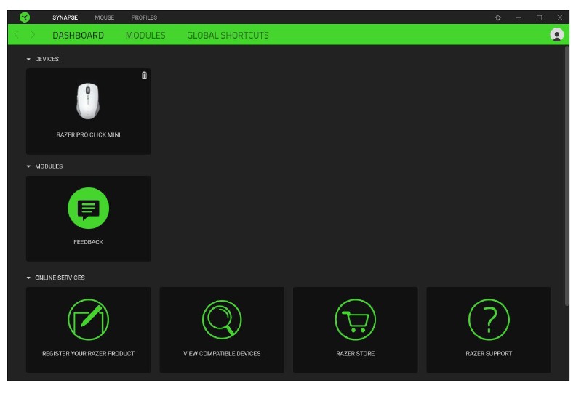
Task: Open the Dashboard tab
Action: tap(78, 35)
